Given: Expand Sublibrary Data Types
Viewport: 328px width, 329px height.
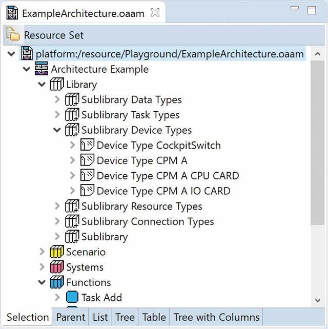Looking at the screenshot, I should tap(57, 99).
